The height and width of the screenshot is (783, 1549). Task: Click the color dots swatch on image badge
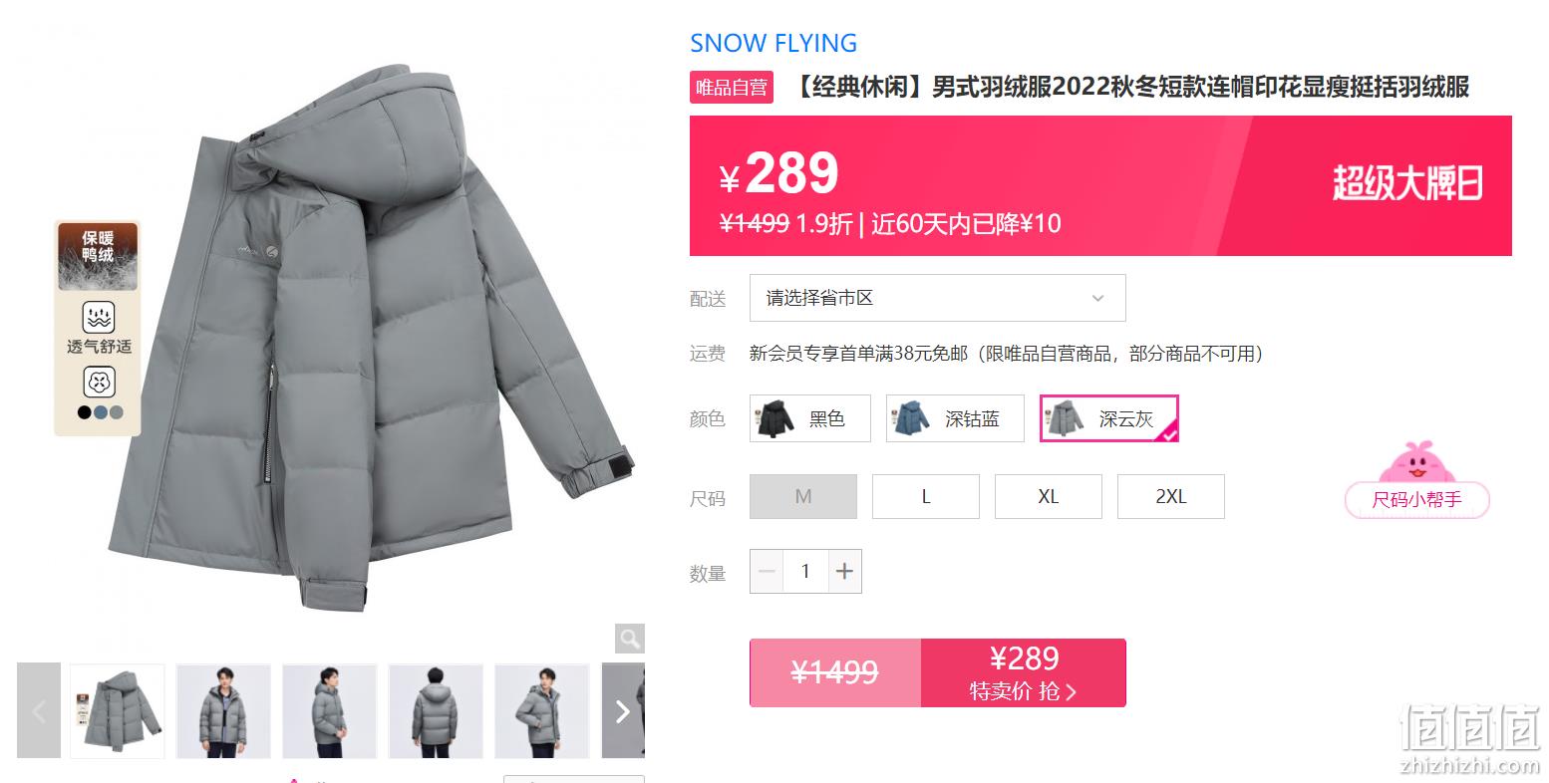click(101, 412)
